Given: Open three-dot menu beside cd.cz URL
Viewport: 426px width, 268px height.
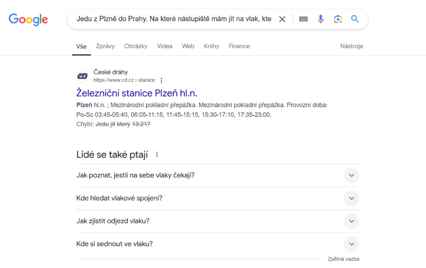Looking at the screenshot, I should click(x=162, y=80).
